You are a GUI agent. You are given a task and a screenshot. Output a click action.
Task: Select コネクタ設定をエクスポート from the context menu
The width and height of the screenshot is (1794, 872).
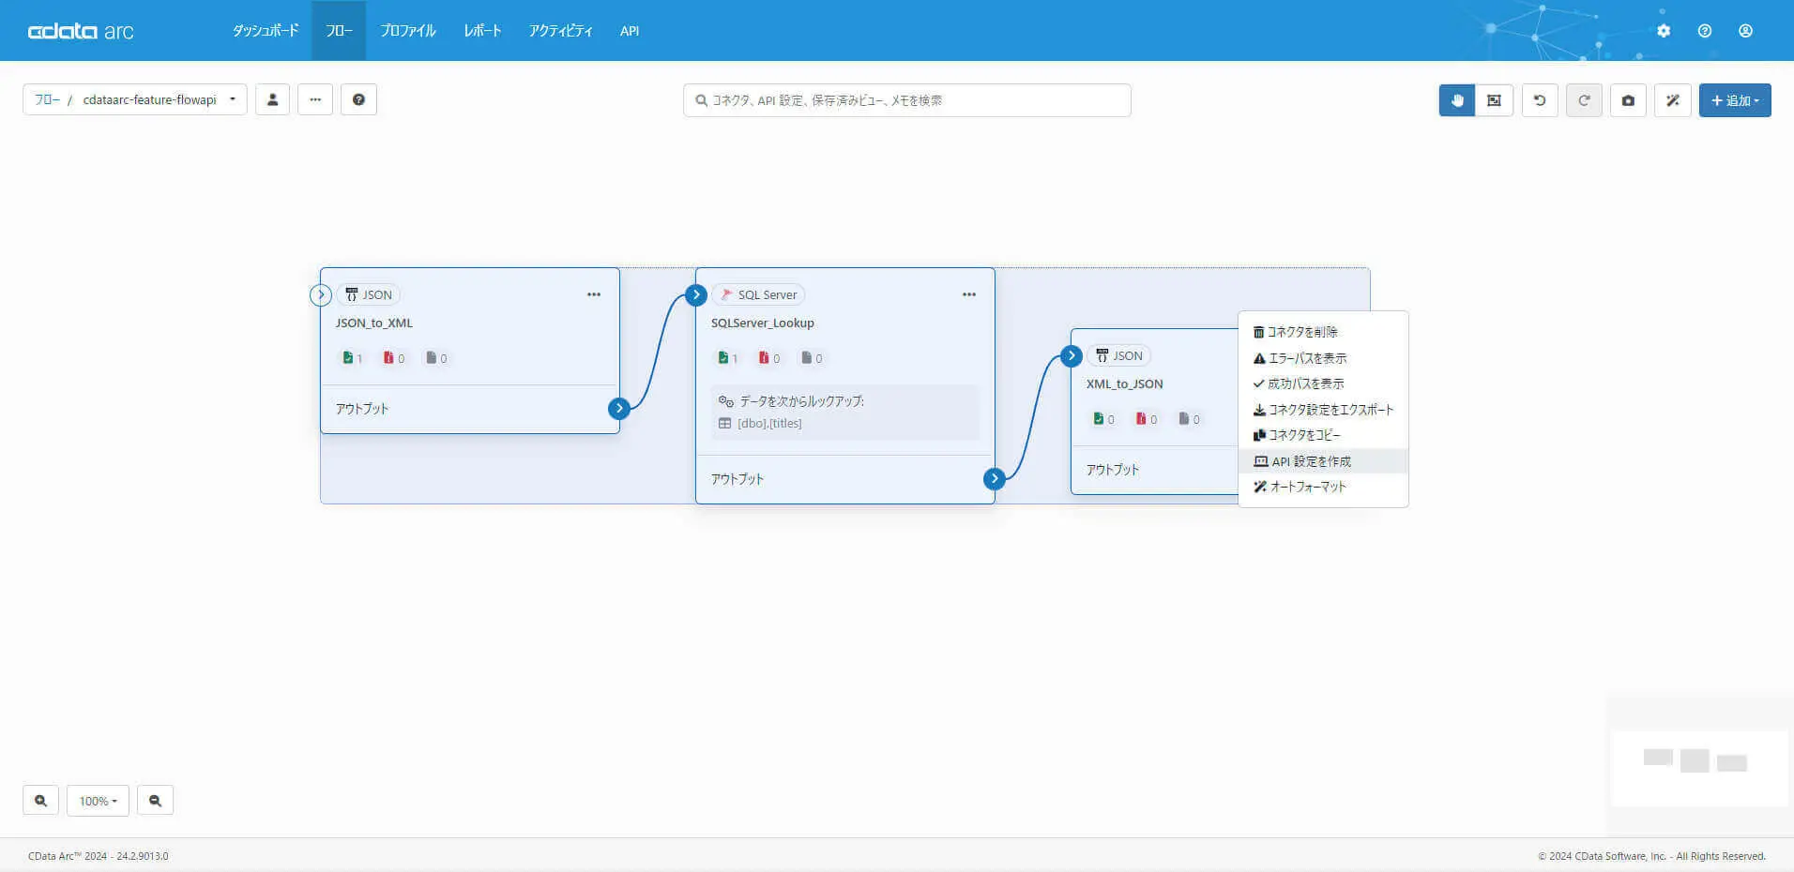tap(1323, 410)
